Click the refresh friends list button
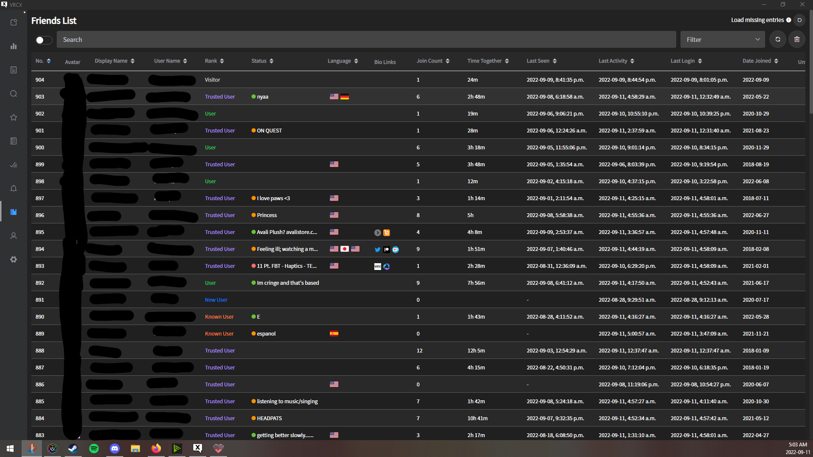This screenshot has height=457, width=813. (x=777, y=39)
